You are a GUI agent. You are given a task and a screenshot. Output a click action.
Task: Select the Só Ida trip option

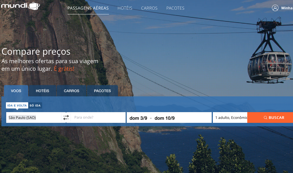(35, 105)
